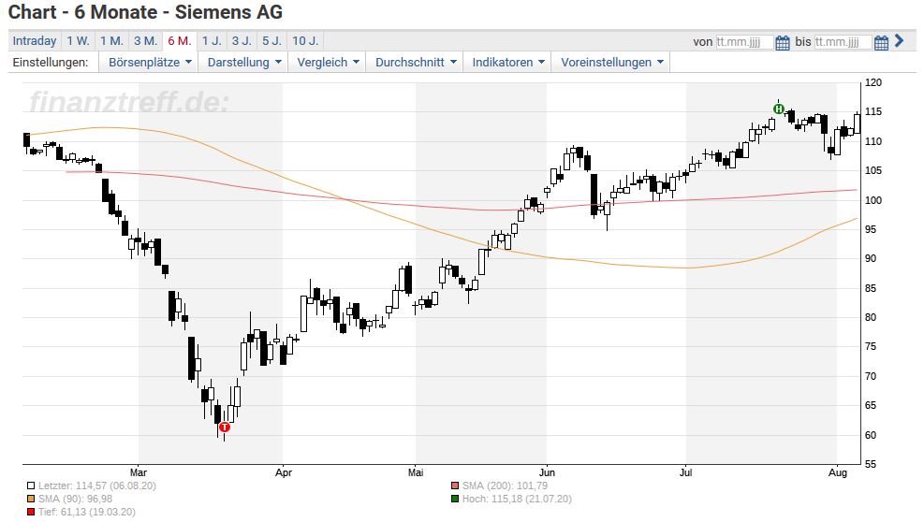Expand the Börsenplätze dropdown

point(150,63)
